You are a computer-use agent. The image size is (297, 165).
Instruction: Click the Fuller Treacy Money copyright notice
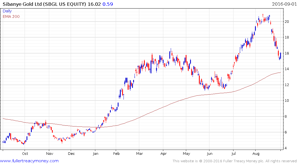(235, 161)
